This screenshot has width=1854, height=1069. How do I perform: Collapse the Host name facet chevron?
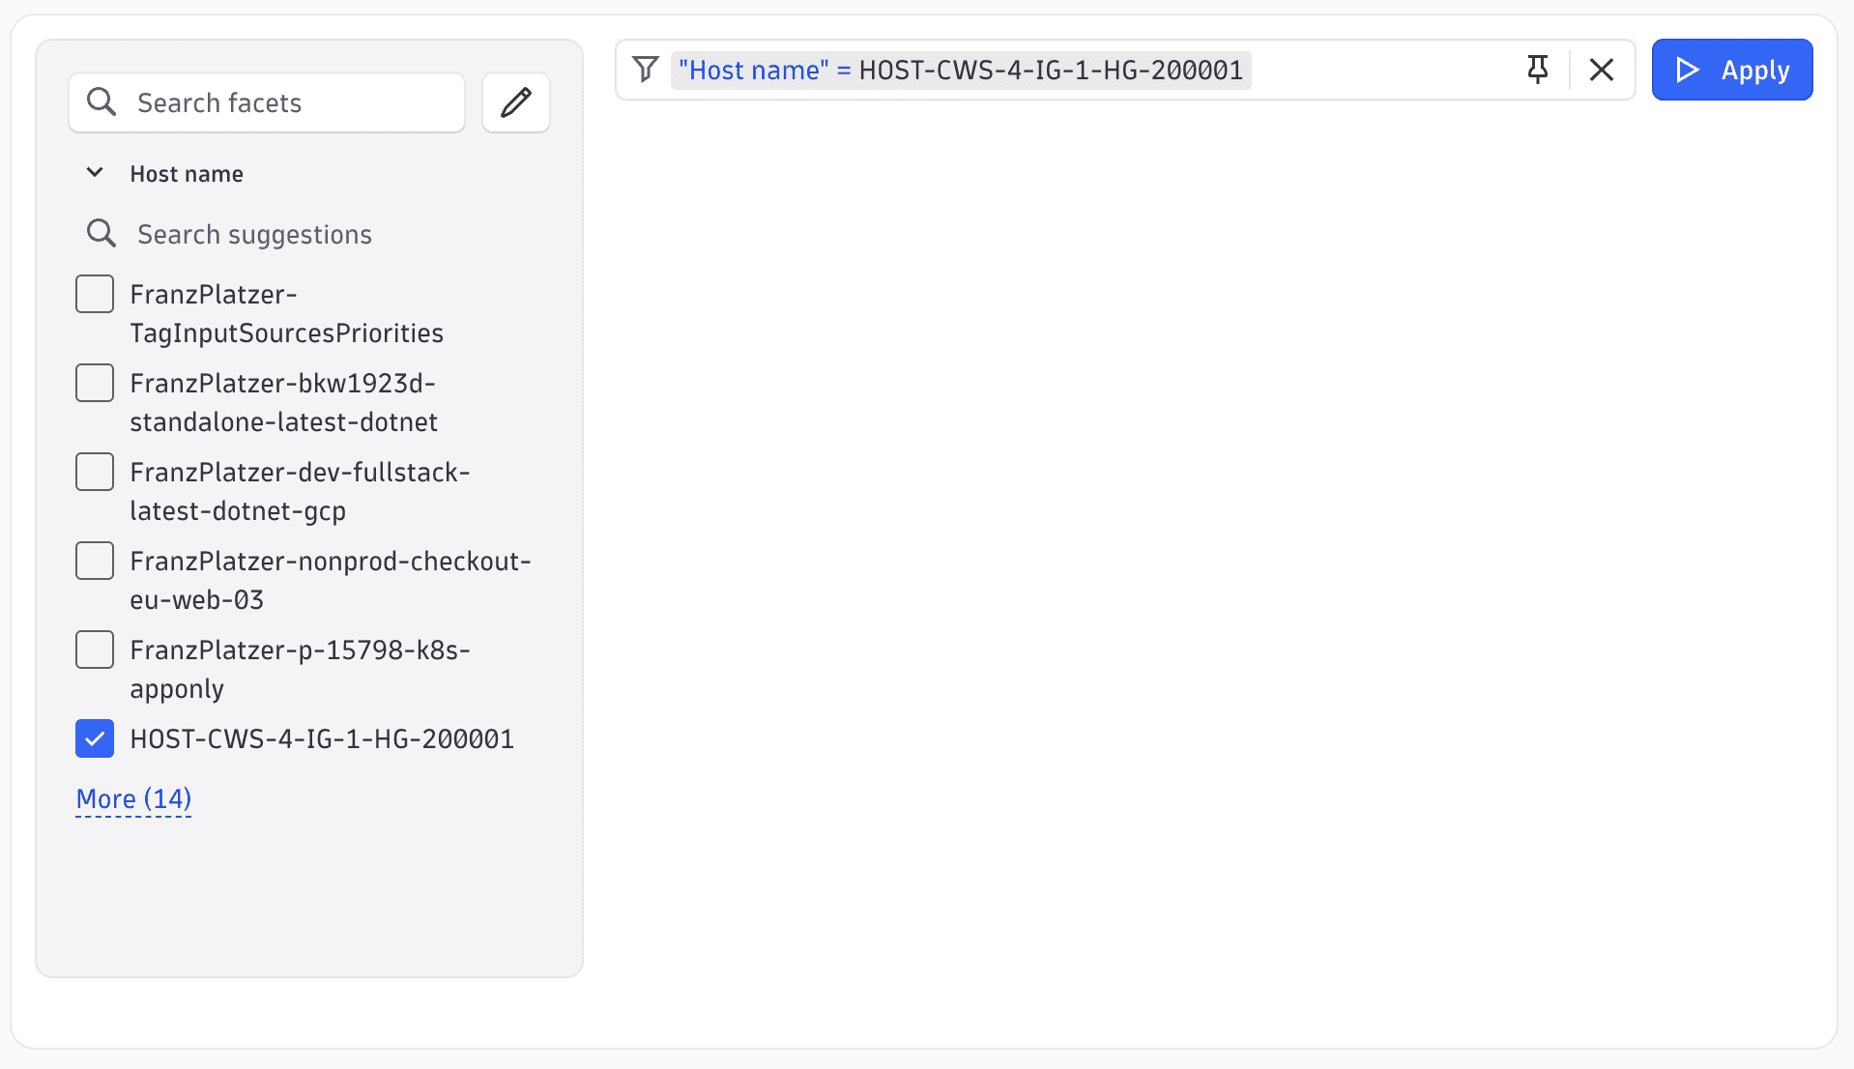(x=95, y=173)
